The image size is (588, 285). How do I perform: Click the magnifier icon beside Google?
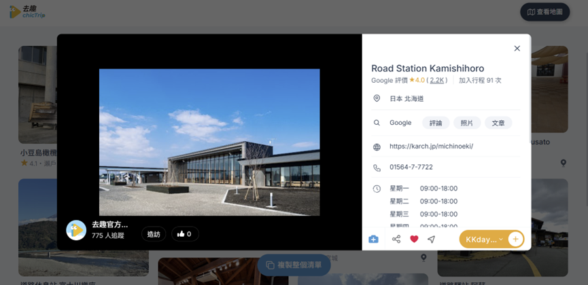tap(377, 123)
